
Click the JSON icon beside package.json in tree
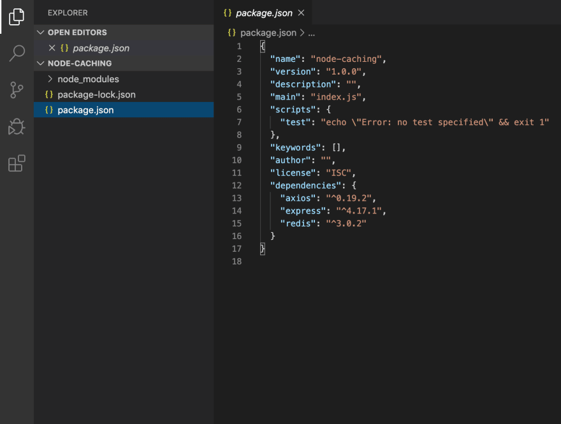[49, 110]
